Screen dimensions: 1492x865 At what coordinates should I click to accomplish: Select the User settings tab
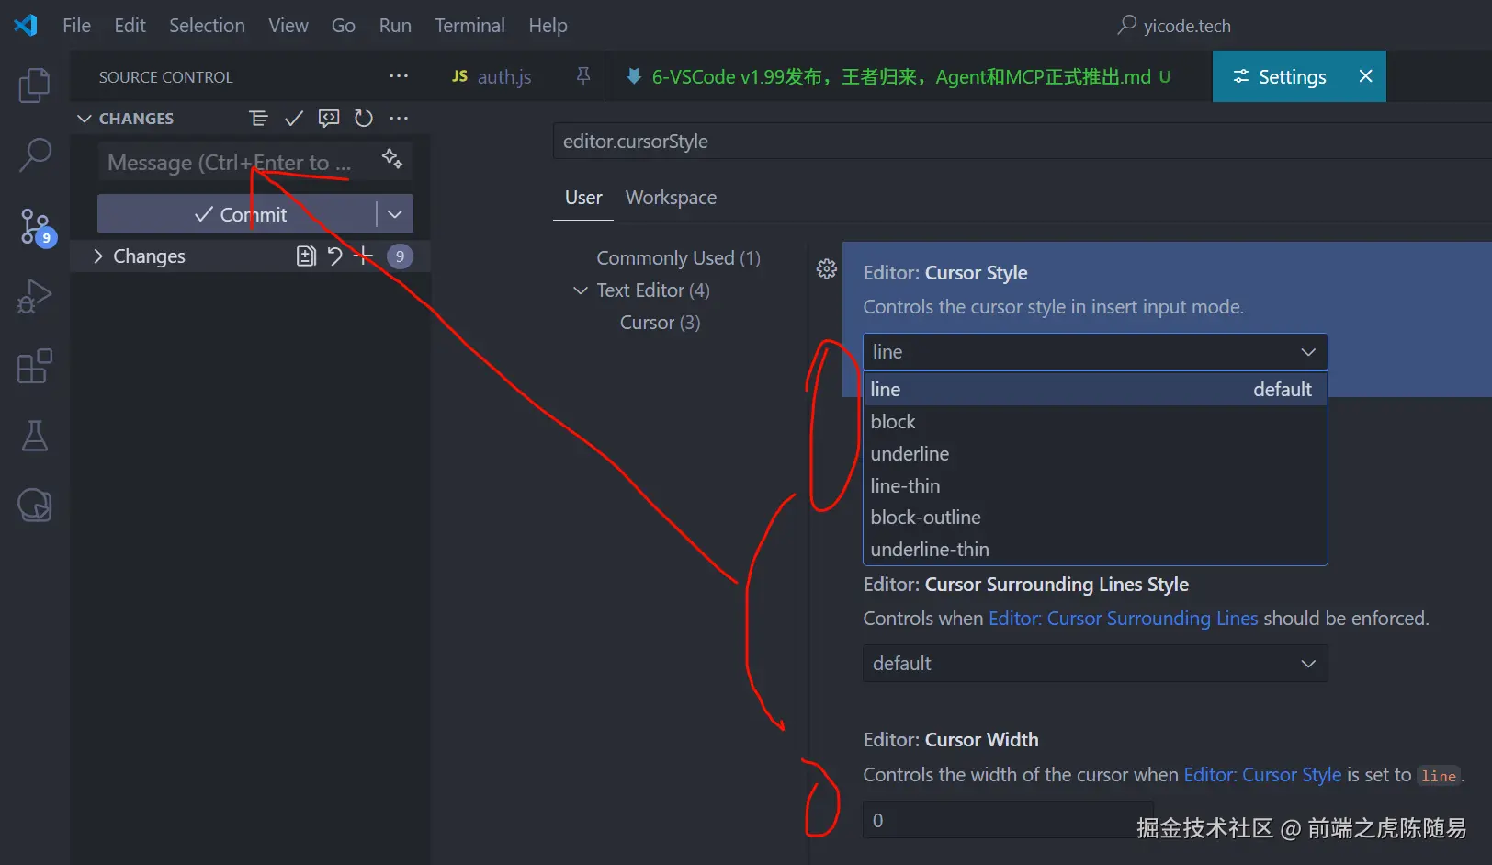coord(583,198)
